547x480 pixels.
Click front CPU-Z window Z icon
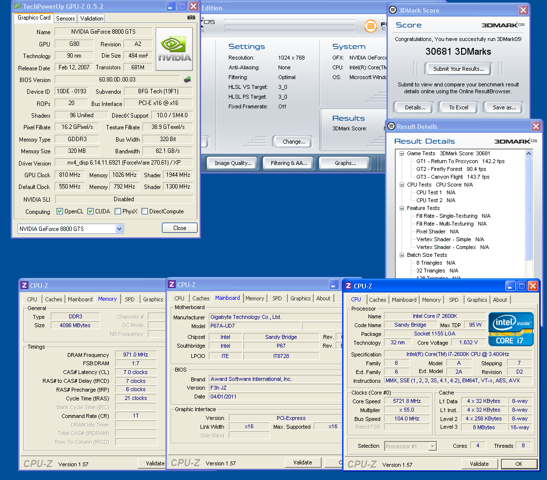click(348, 286)
